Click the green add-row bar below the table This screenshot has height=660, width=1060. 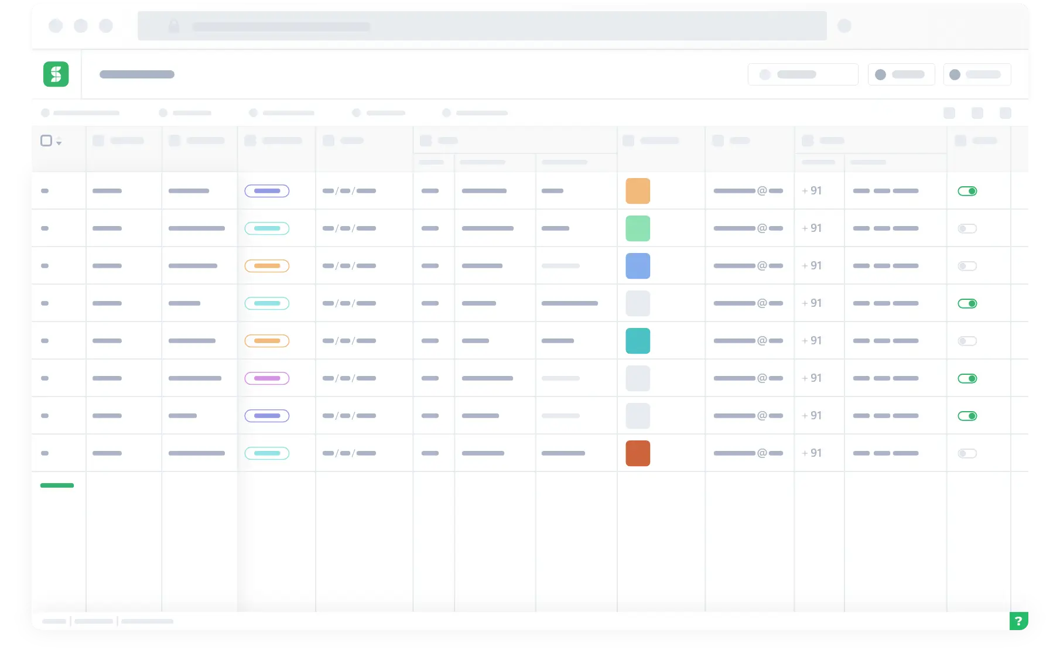57,485
